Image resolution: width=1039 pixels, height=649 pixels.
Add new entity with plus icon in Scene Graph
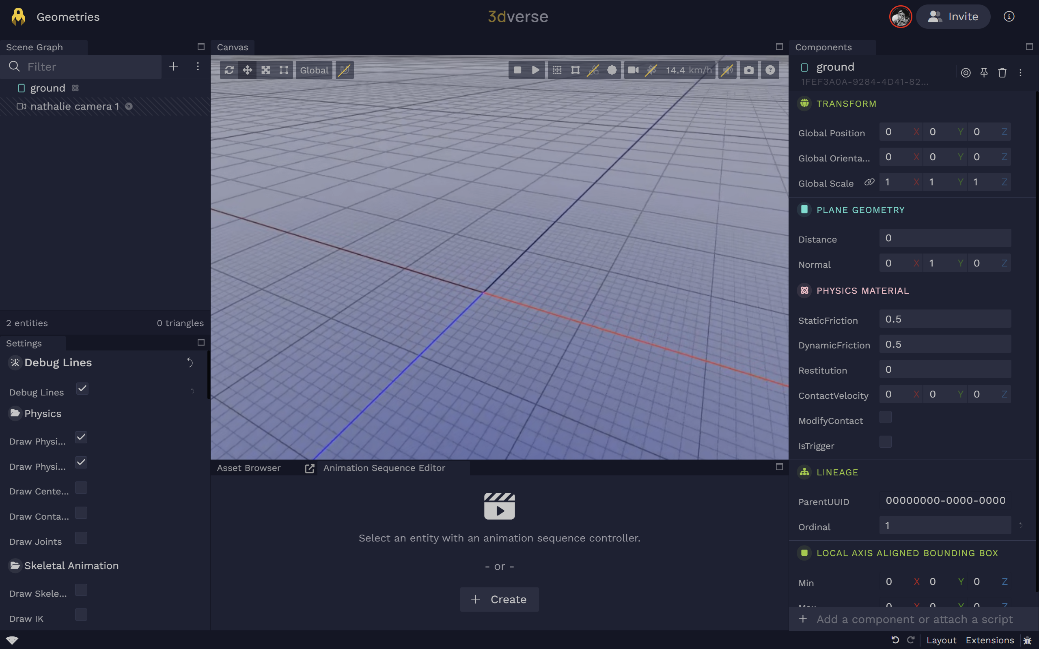(x=173, y=66)
